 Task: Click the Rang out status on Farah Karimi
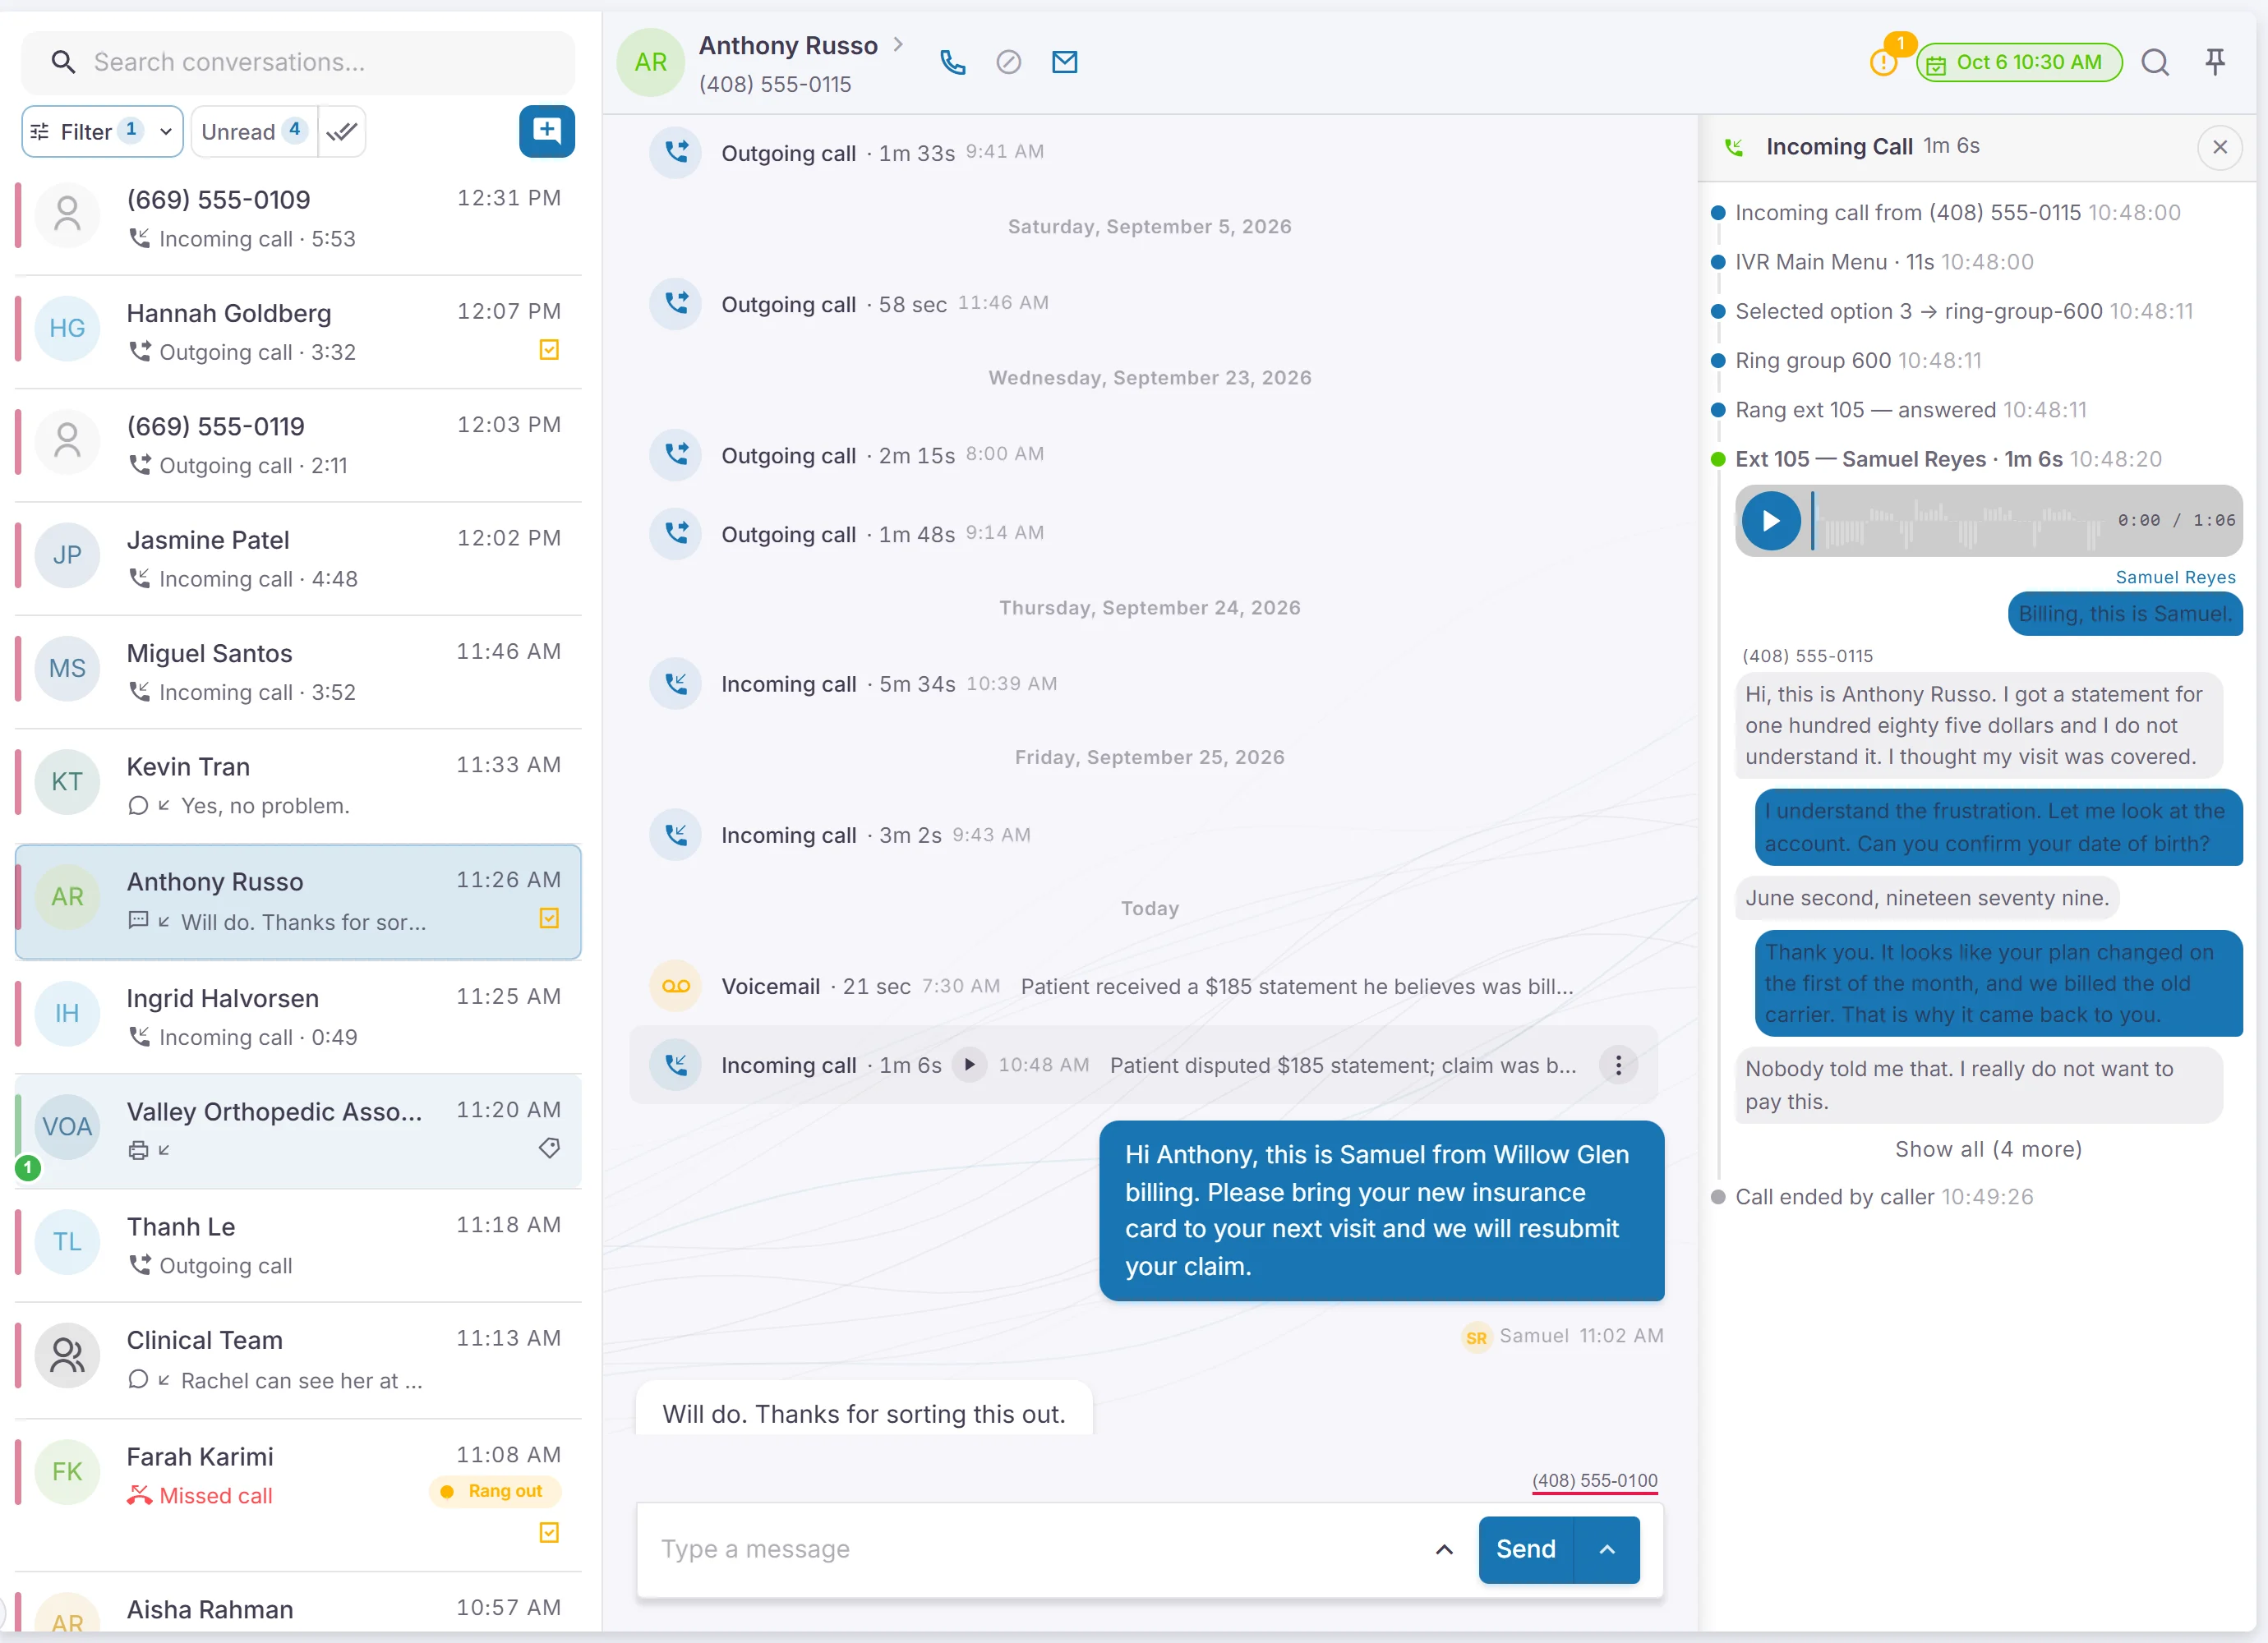click(x=495, y=1491)
